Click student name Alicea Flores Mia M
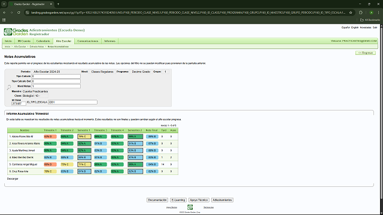Image resolution: width=383 pixels, height=215 pixels. [21, 137]
